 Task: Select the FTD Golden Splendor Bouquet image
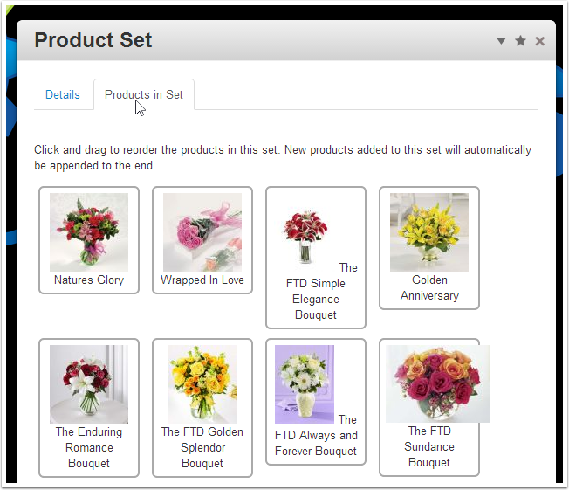pos(202,383)
